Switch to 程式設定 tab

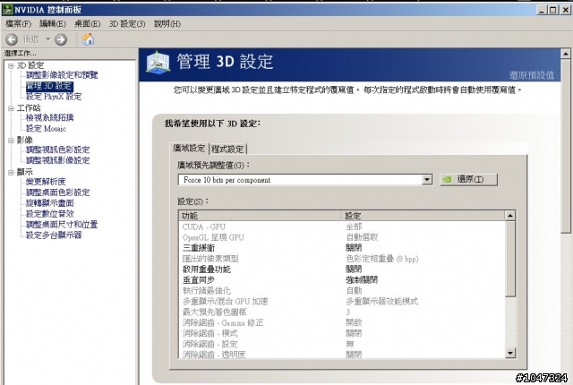227,149
